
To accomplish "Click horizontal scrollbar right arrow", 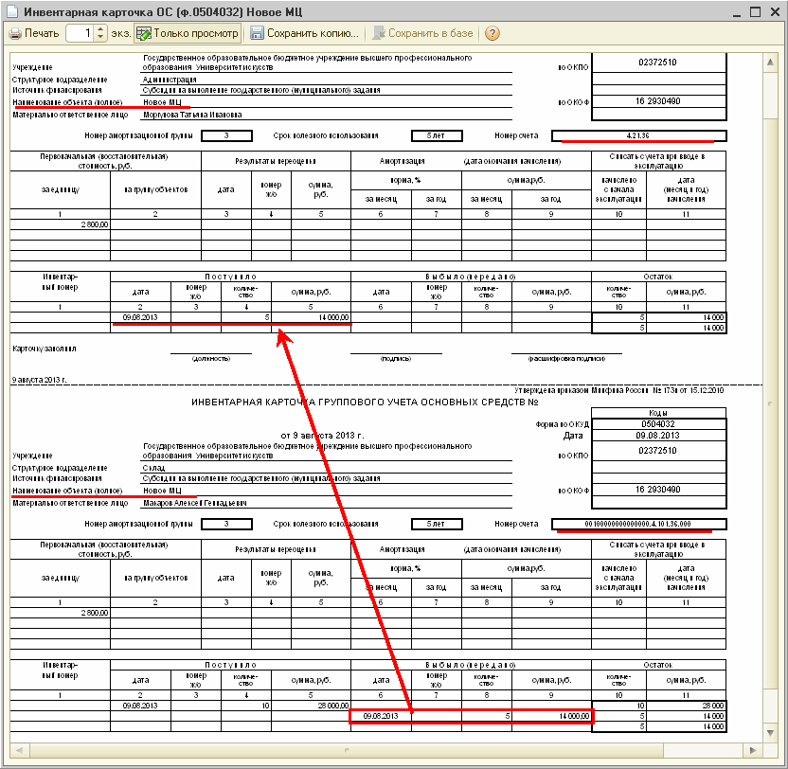I will [753, 750].
